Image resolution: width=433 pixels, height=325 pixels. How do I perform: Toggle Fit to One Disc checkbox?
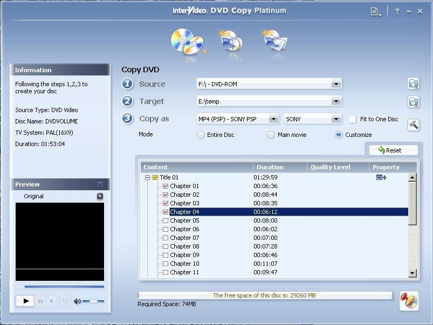(x=352, y=119)
